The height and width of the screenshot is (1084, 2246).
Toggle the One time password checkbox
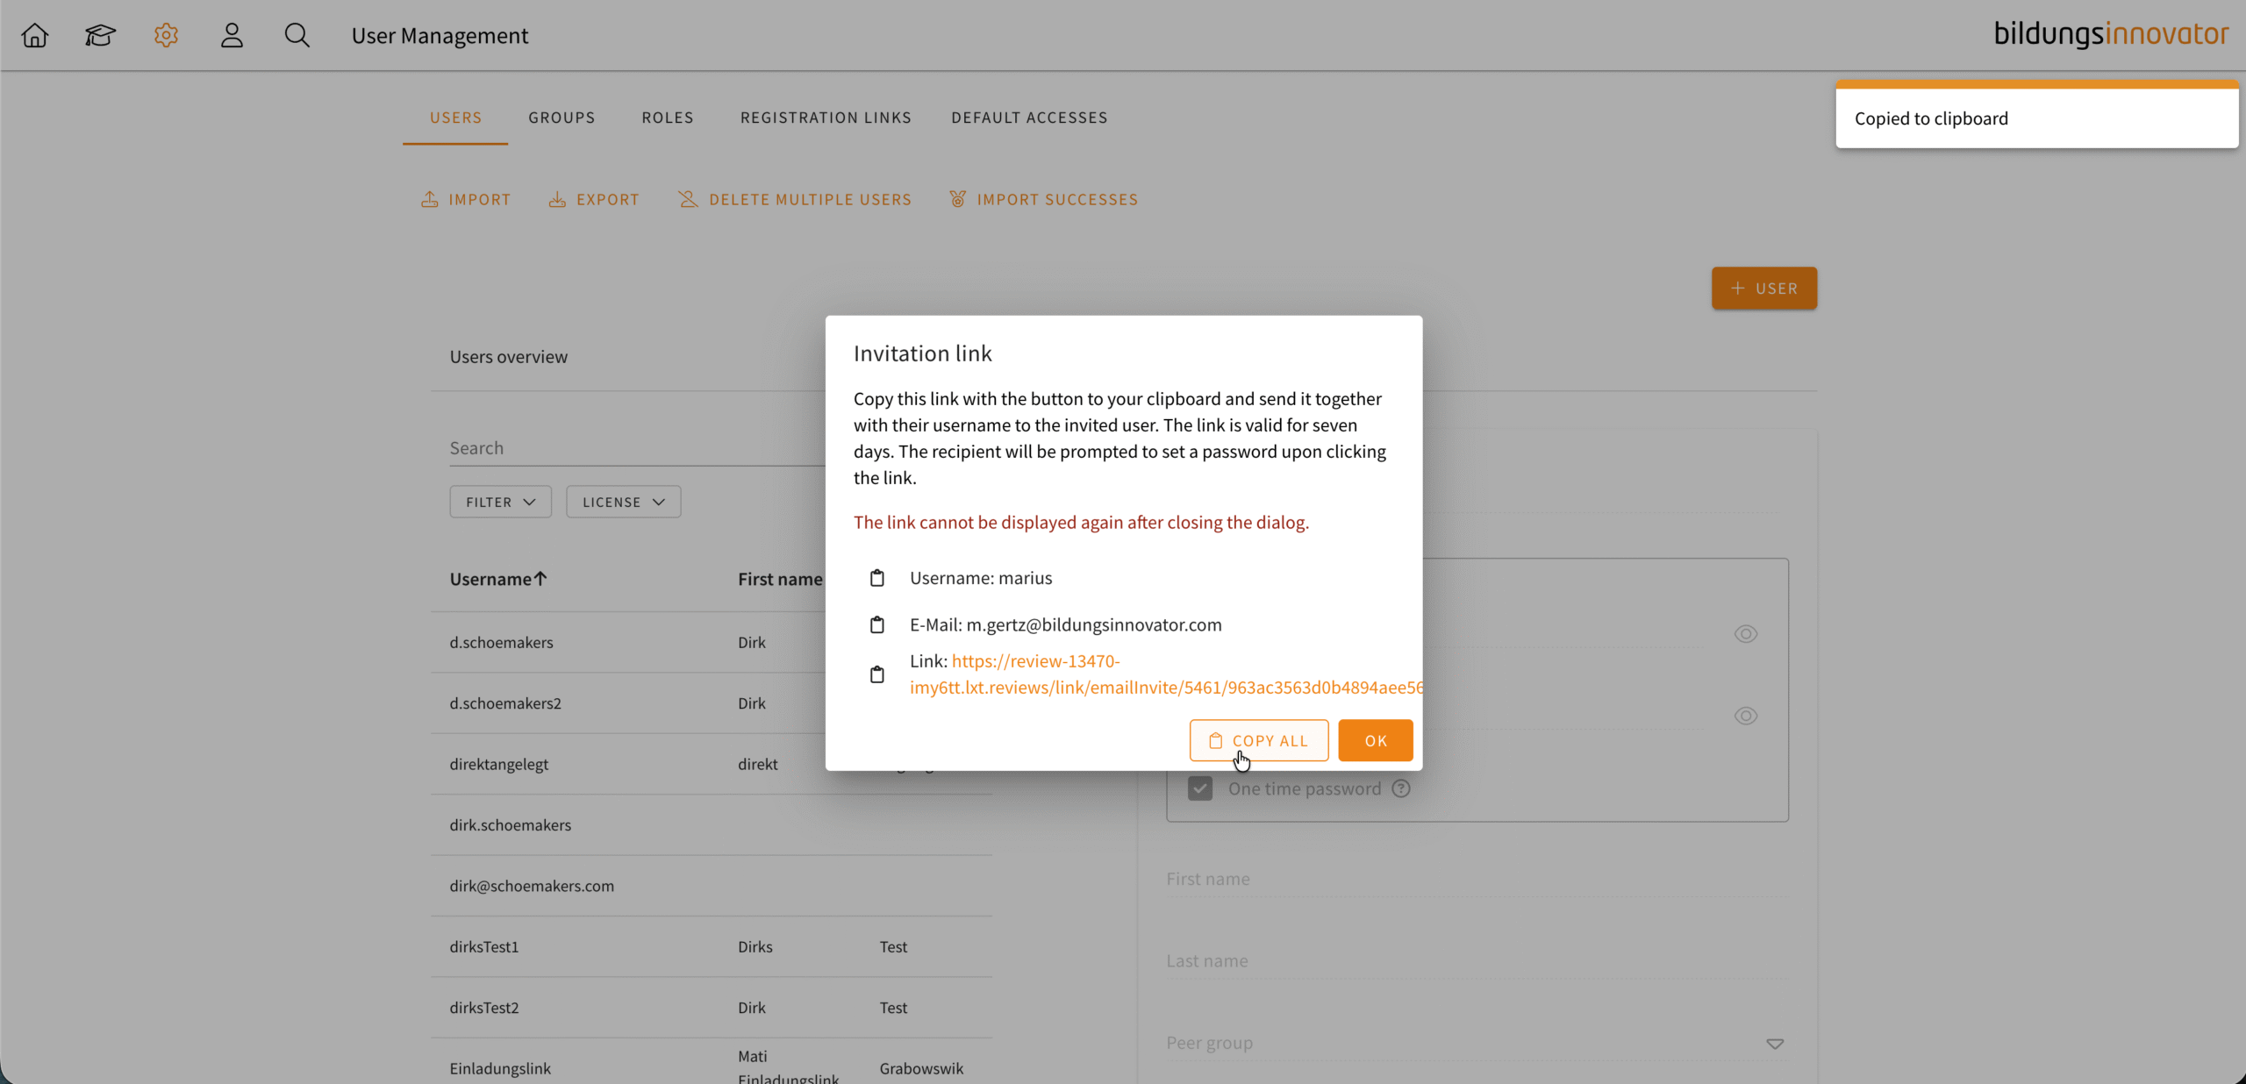[1199, 788]
